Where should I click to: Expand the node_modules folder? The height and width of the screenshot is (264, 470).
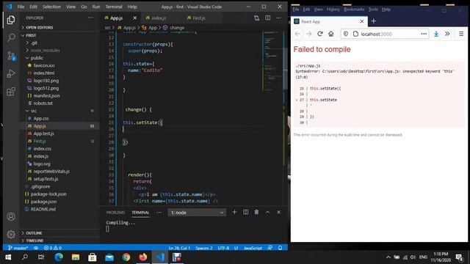[x=45, y=51]
